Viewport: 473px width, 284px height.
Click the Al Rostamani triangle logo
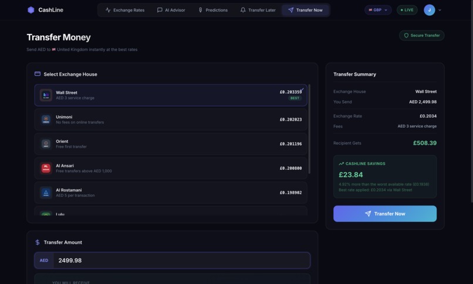tap(46, 193)
